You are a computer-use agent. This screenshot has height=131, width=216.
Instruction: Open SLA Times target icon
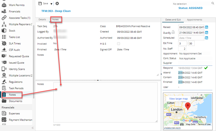(x=4, y=44)
